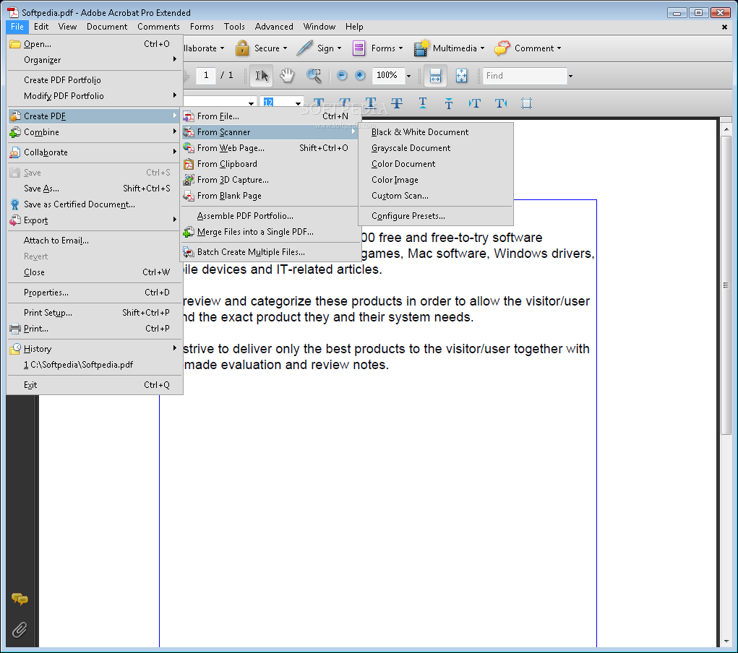738x653 pixels.
Task: Select Black & White Document preset
Action: coord(436,132)
